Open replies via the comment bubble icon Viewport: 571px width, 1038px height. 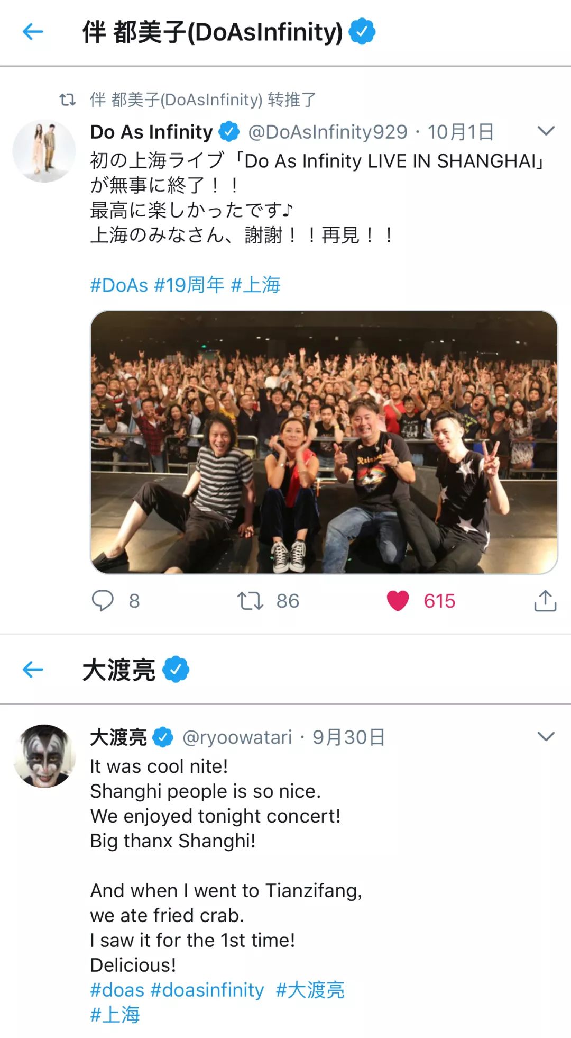pos(103,601)
